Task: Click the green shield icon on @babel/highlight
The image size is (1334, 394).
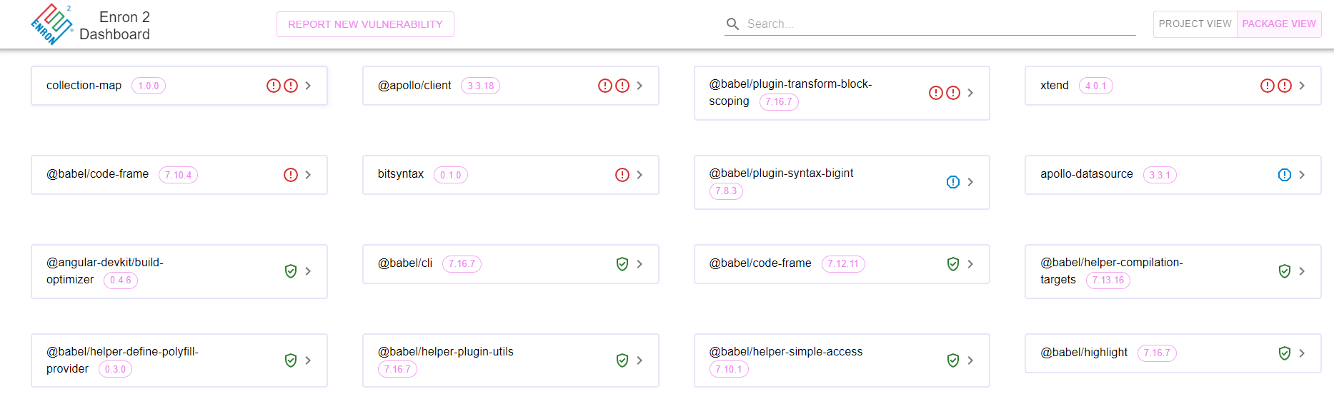Action: point(1284,353)
